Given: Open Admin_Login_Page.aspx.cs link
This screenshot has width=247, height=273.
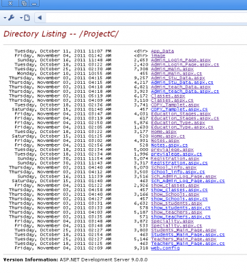Looking at the screenshot, I should [x=185, y=65].
